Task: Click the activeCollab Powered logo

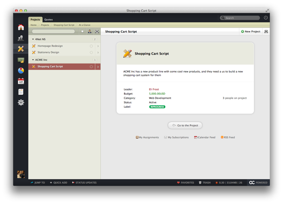Action: point(258,183)
